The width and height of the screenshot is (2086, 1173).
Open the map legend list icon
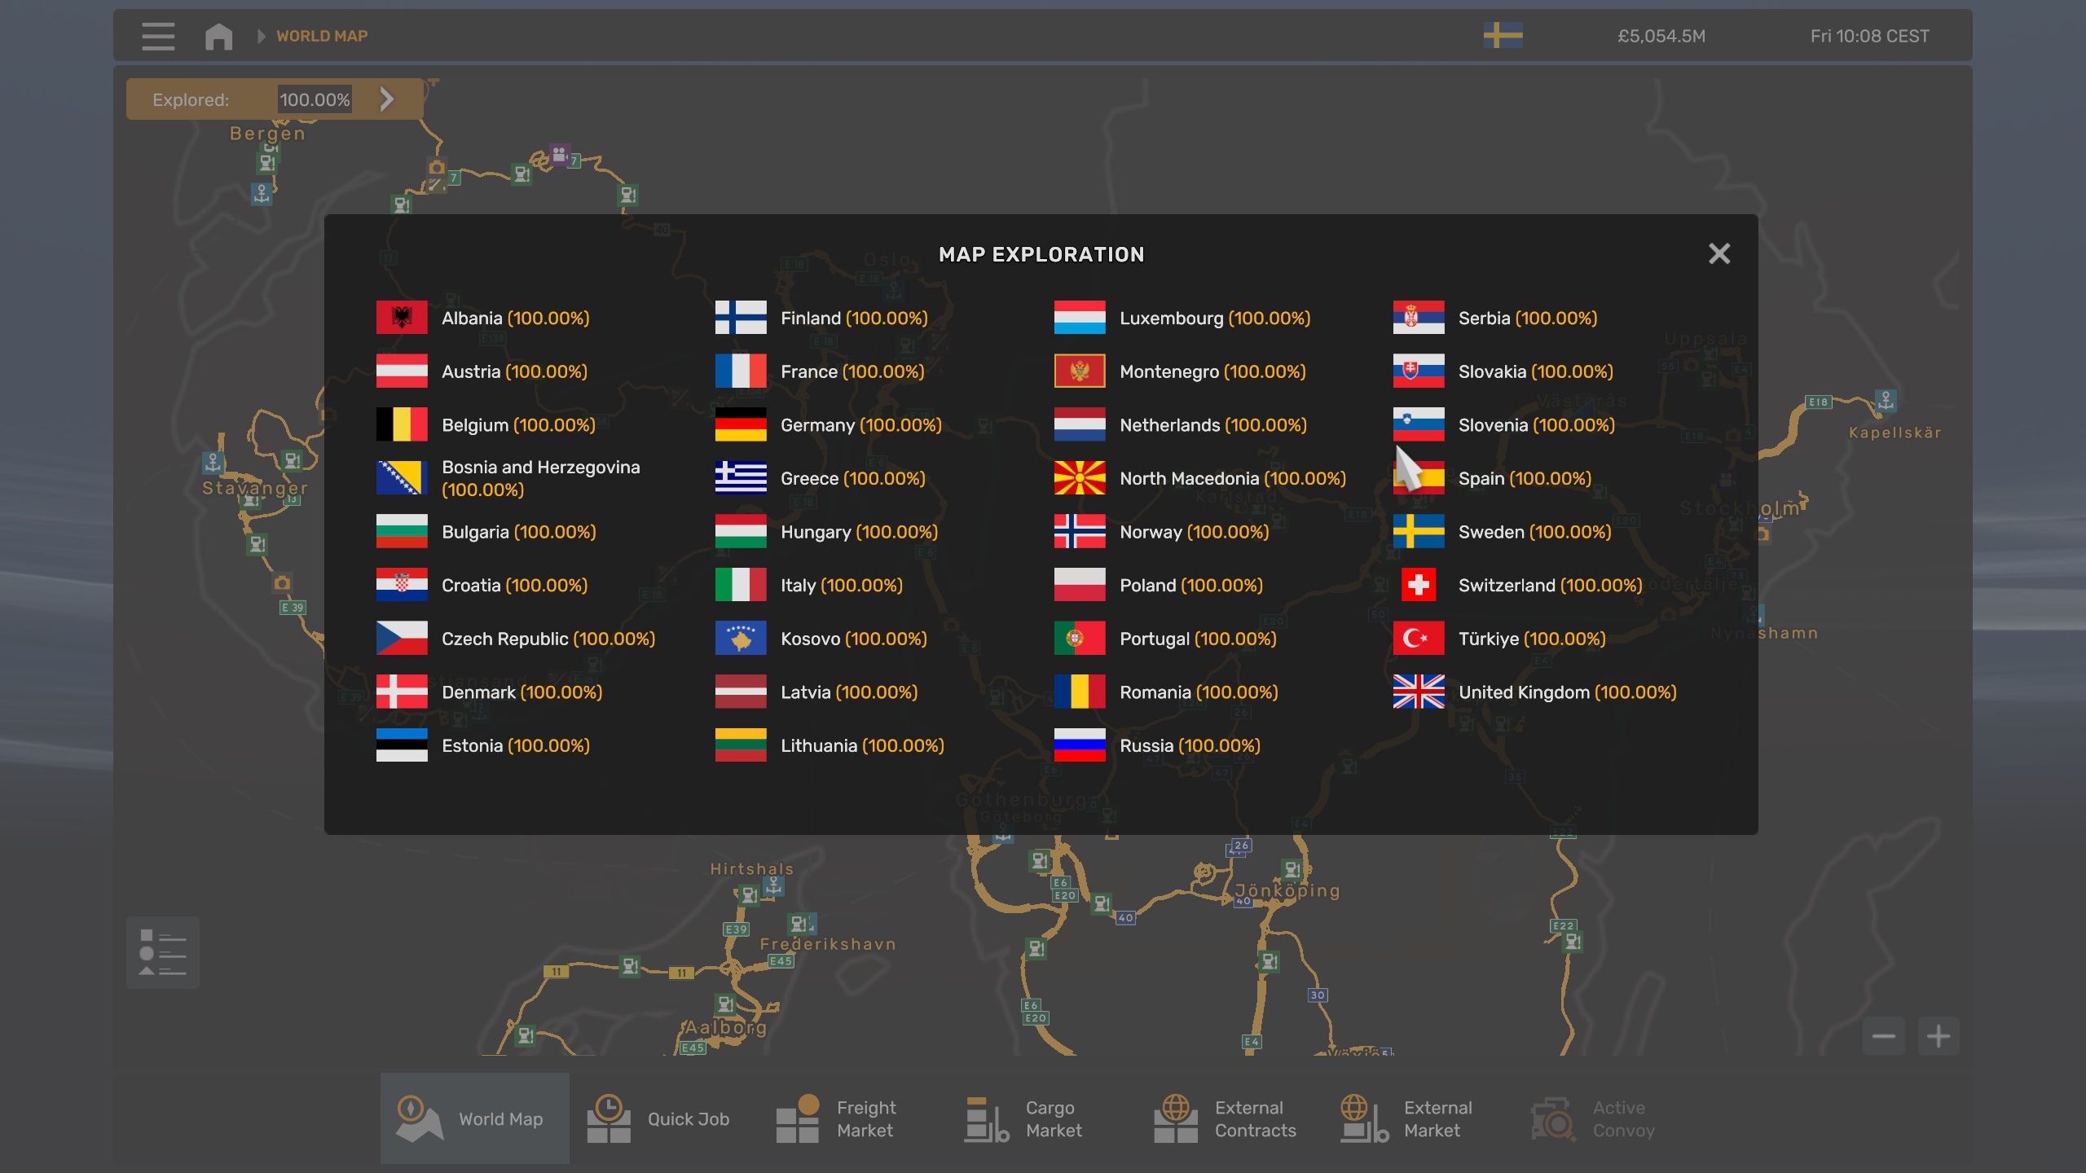click(x=162, y=952)
